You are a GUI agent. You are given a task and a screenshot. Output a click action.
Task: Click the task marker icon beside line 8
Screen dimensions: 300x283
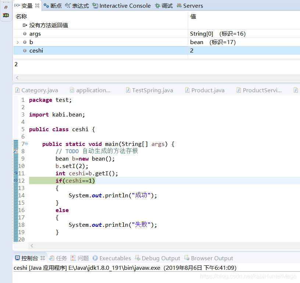(x=16, y=151)
